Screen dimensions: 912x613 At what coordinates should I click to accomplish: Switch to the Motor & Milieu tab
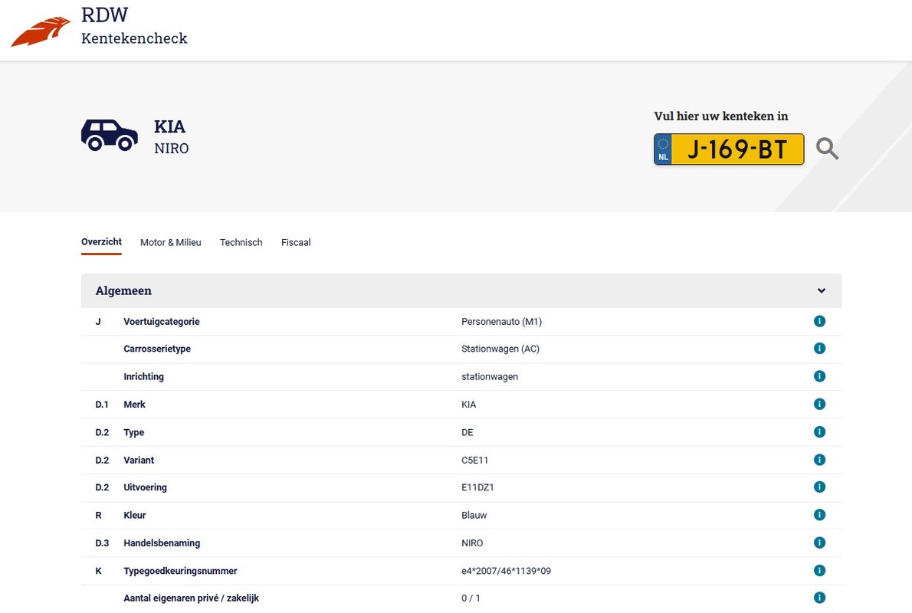(x=170, y=242)
